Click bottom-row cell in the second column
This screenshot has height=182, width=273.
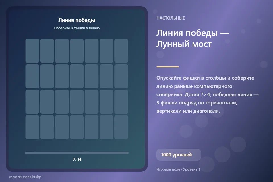tap(47, 127)
